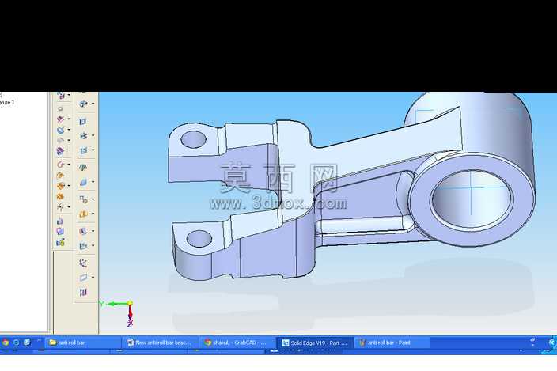Switch to 'shakul.. - GrabCAD' Chrome taskbar button
Screen dimensions: 557x371
coord(236,343)
